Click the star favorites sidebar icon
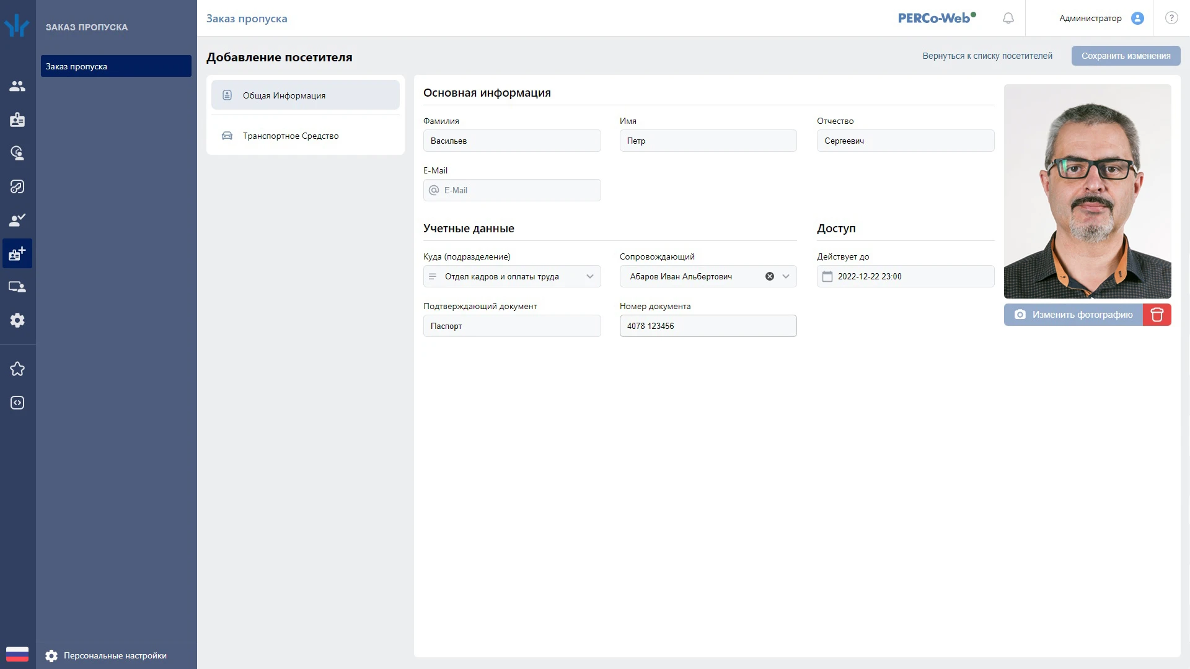Viewport: 1190px width, 669px height. [x=17, y=369]
